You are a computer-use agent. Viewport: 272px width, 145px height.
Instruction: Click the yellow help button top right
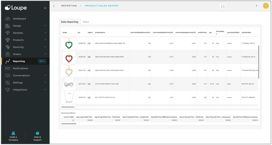[x=266, y=6]
